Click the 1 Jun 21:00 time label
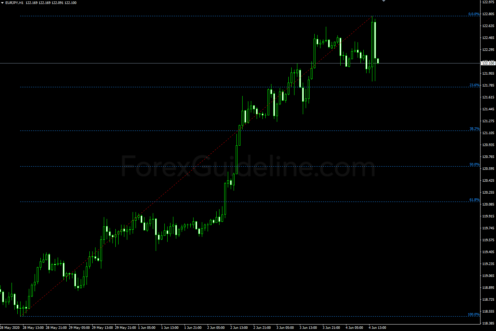The image size is (496, 331). 193,328
